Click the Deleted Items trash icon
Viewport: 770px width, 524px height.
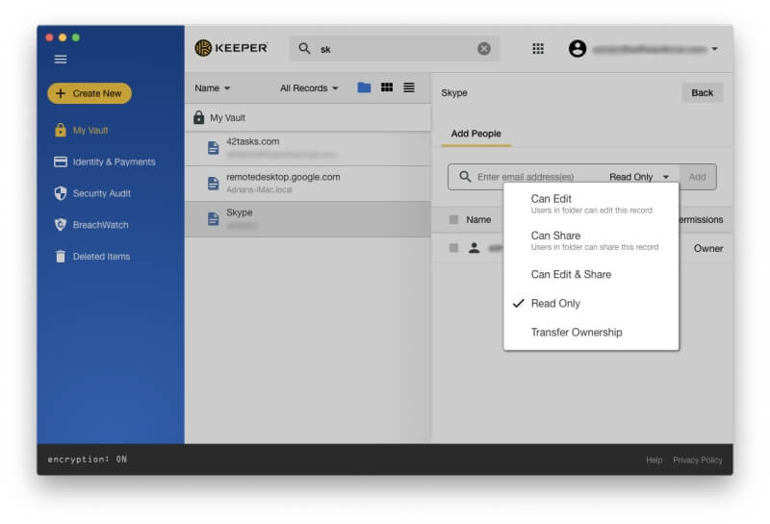[x=60, y=256]
